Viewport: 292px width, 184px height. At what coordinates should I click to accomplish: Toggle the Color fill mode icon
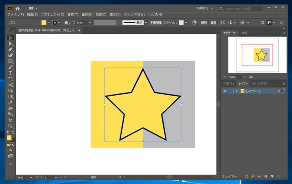pyautogui.click(x=8, y=145)
